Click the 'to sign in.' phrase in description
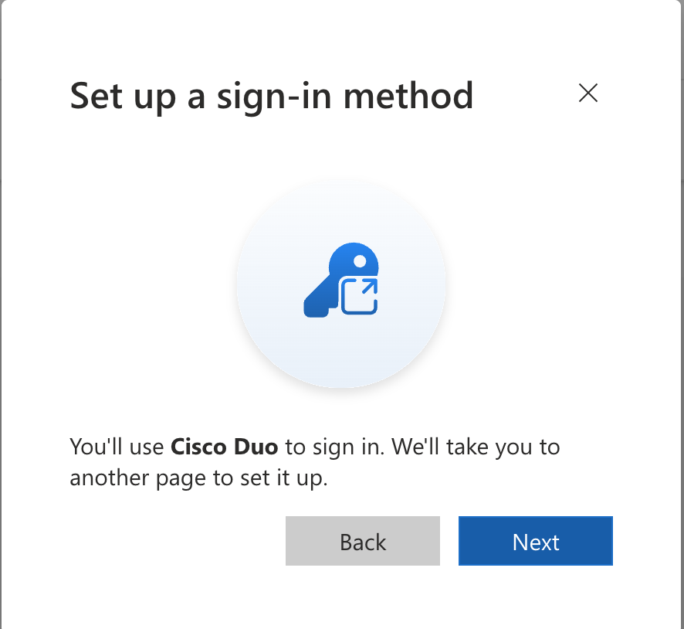Screen dimensions: 684x629 (x=335, y=447)
